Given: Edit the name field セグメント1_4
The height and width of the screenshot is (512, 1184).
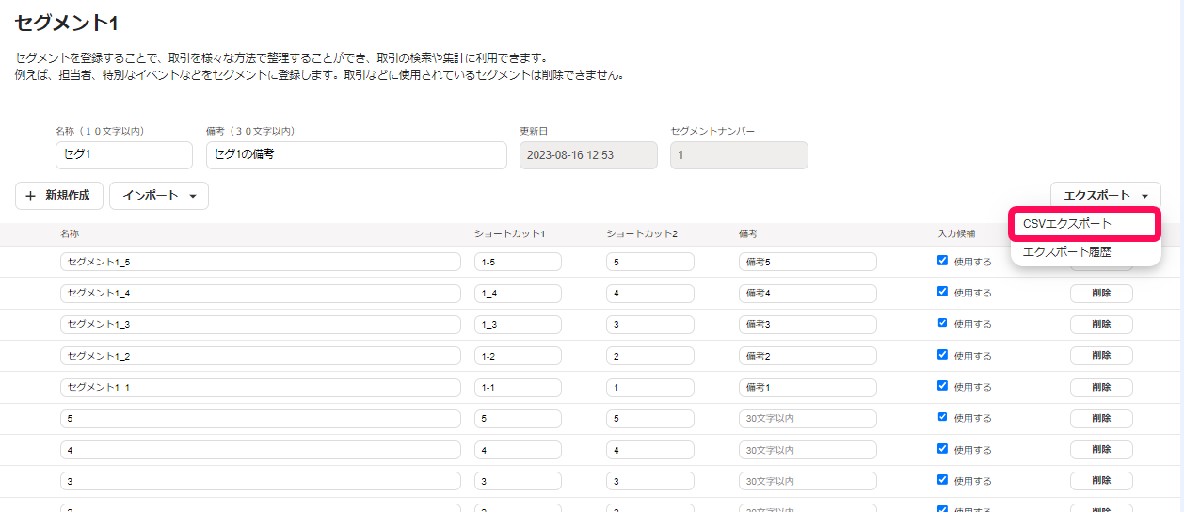Looking at the screenshot, I should pyautogui.click(x=261, y=294).
